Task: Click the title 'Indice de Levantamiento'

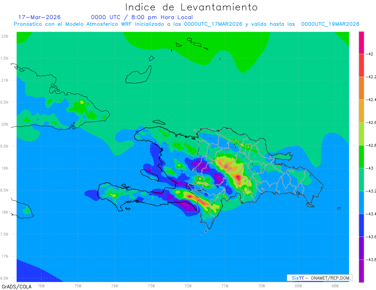Action: 191,7
